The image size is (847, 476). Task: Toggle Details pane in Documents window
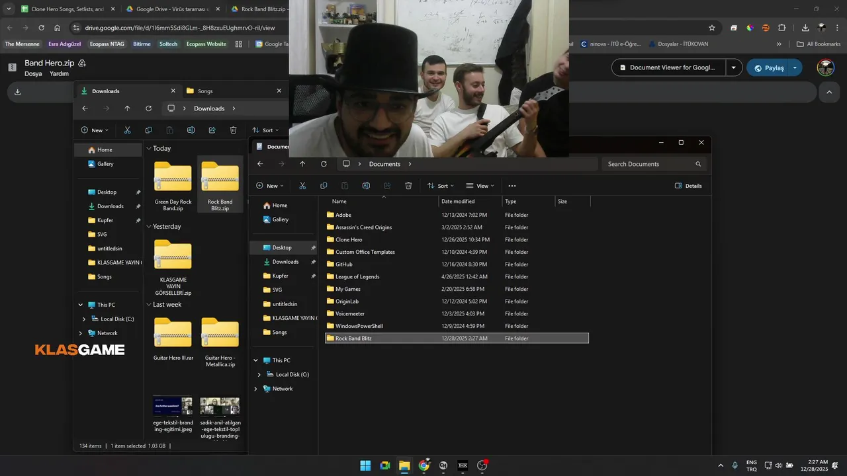click(x=688, y=186)
